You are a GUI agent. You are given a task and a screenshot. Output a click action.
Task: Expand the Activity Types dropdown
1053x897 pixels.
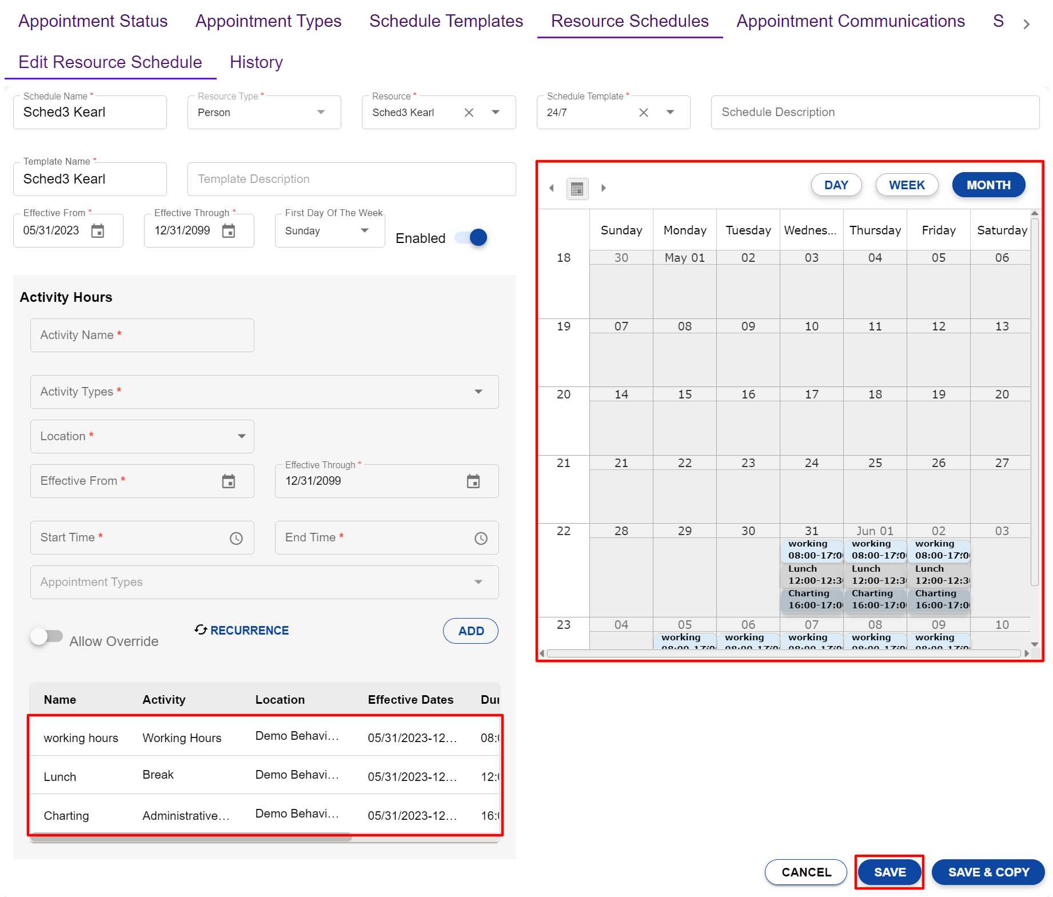tap(478, 392)
